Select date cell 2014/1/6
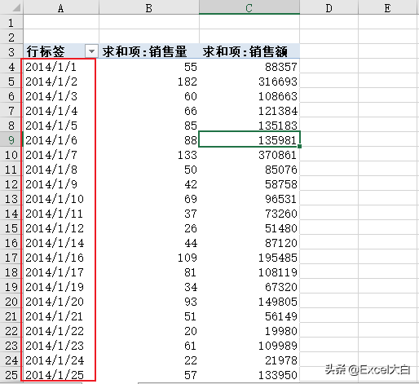This screenshot has height=384, width=419. pos(61,140)
